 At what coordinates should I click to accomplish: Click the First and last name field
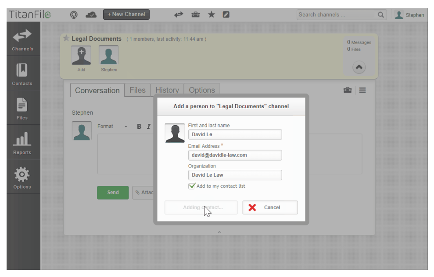[x=235, y=134]
